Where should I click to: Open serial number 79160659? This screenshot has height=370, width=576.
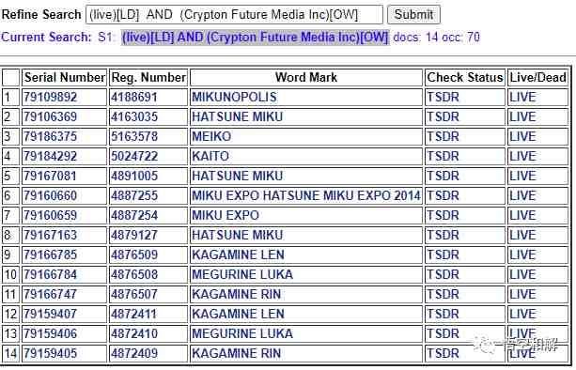click(51, 215)
